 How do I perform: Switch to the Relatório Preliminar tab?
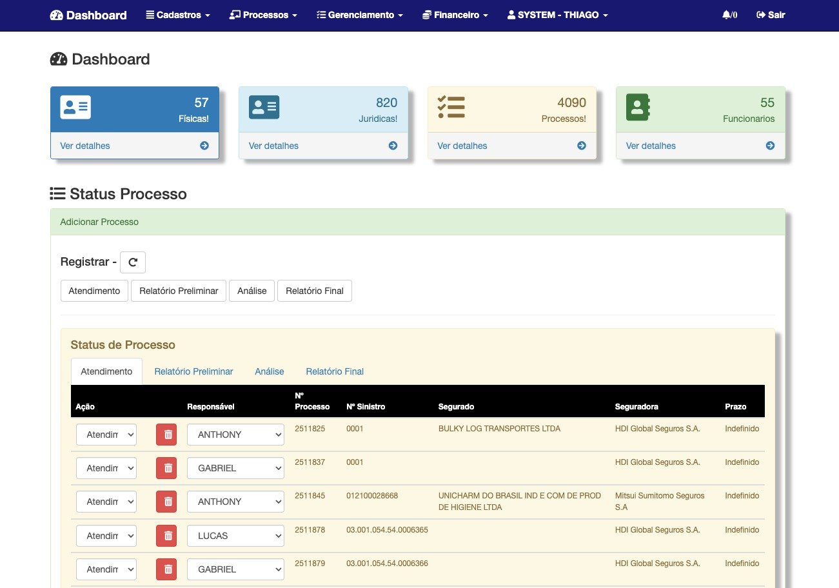193,371
